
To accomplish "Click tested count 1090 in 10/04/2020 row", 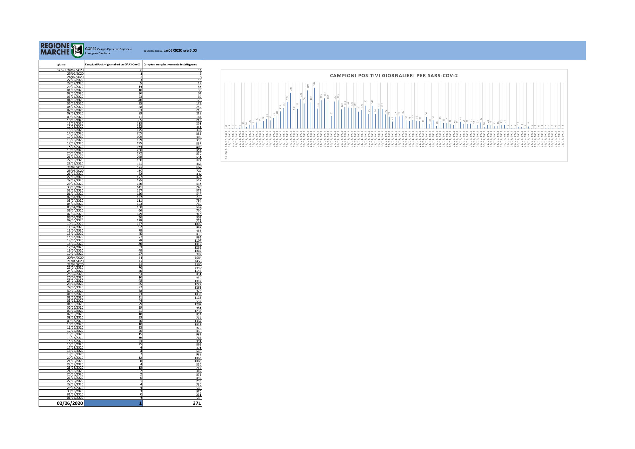I will (x=198, y=224).
